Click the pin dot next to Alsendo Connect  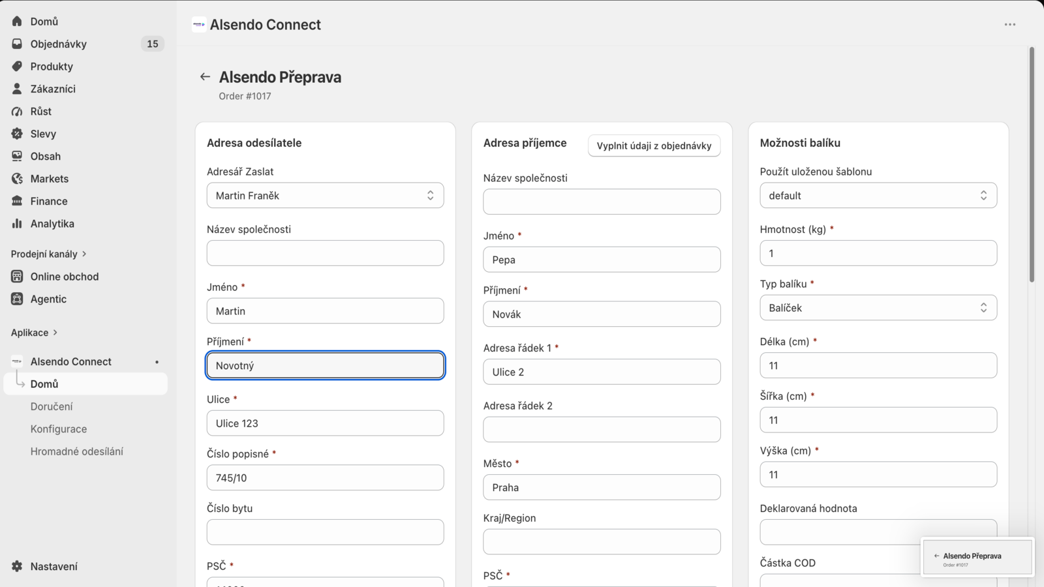click(157, 362)
